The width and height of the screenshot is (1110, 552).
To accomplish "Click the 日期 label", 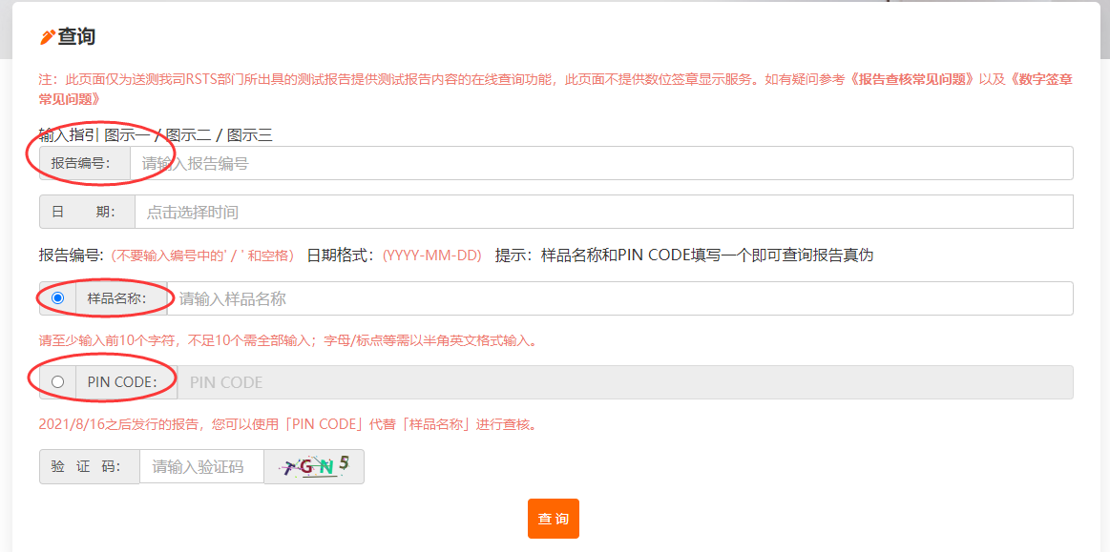I will coord(85,212).
